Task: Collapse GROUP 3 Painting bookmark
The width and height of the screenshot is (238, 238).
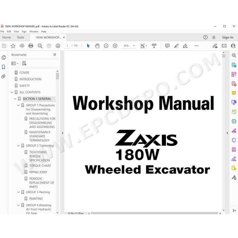Action: point(18,192)
